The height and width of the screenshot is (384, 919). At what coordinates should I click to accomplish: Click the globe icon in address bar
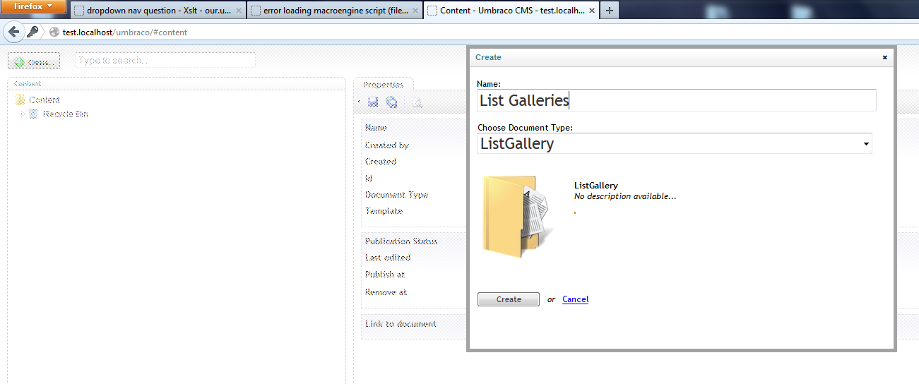pyautogui.click(x=54, y=32)
